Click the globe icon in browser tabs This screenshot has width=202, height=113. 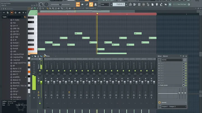[x=15, y=13]
